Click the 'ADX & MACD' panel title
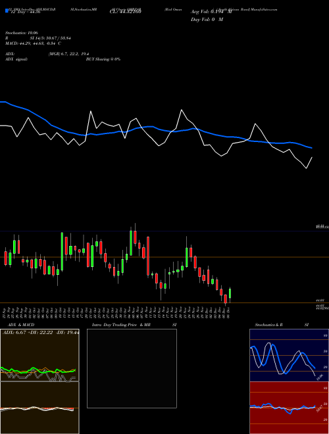The image size is (329, 434). (21, 325)
